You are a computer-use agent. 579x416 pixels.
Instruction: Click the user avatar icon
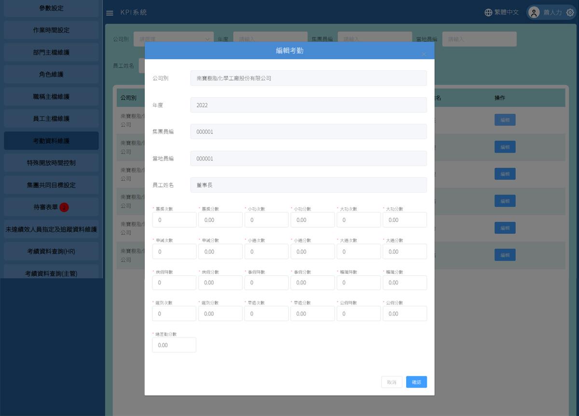[534, 13]
